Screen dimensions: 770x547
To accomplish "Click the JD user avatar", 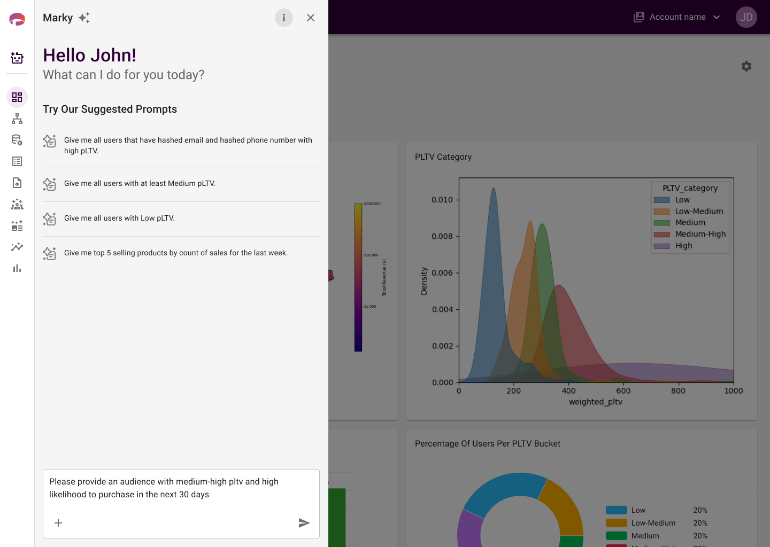I will [746, 17].
